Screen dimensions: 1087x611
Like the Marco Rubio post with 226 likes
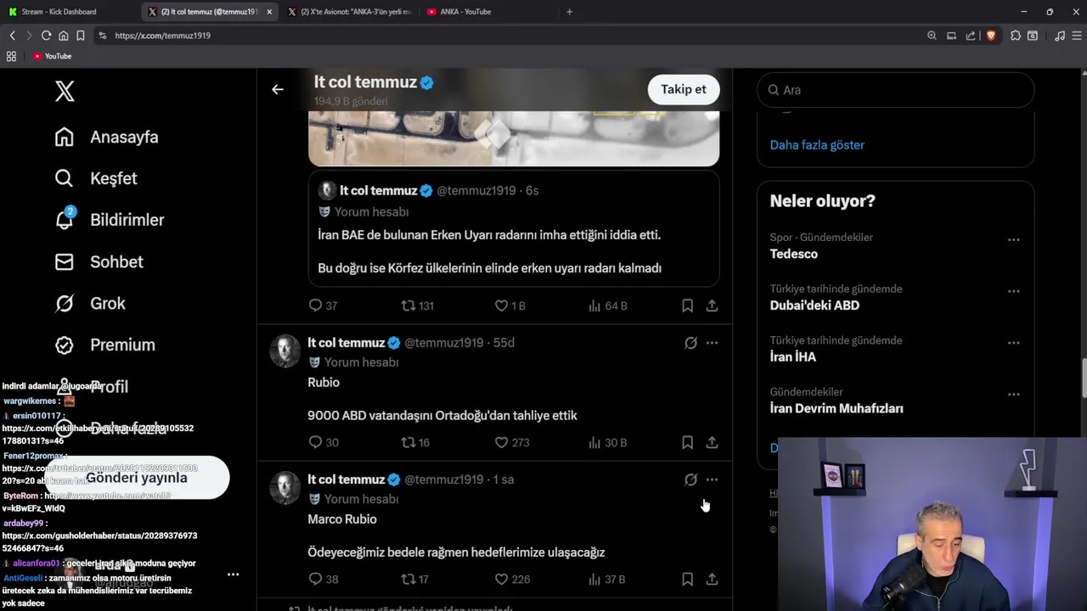tap(512, 579)
